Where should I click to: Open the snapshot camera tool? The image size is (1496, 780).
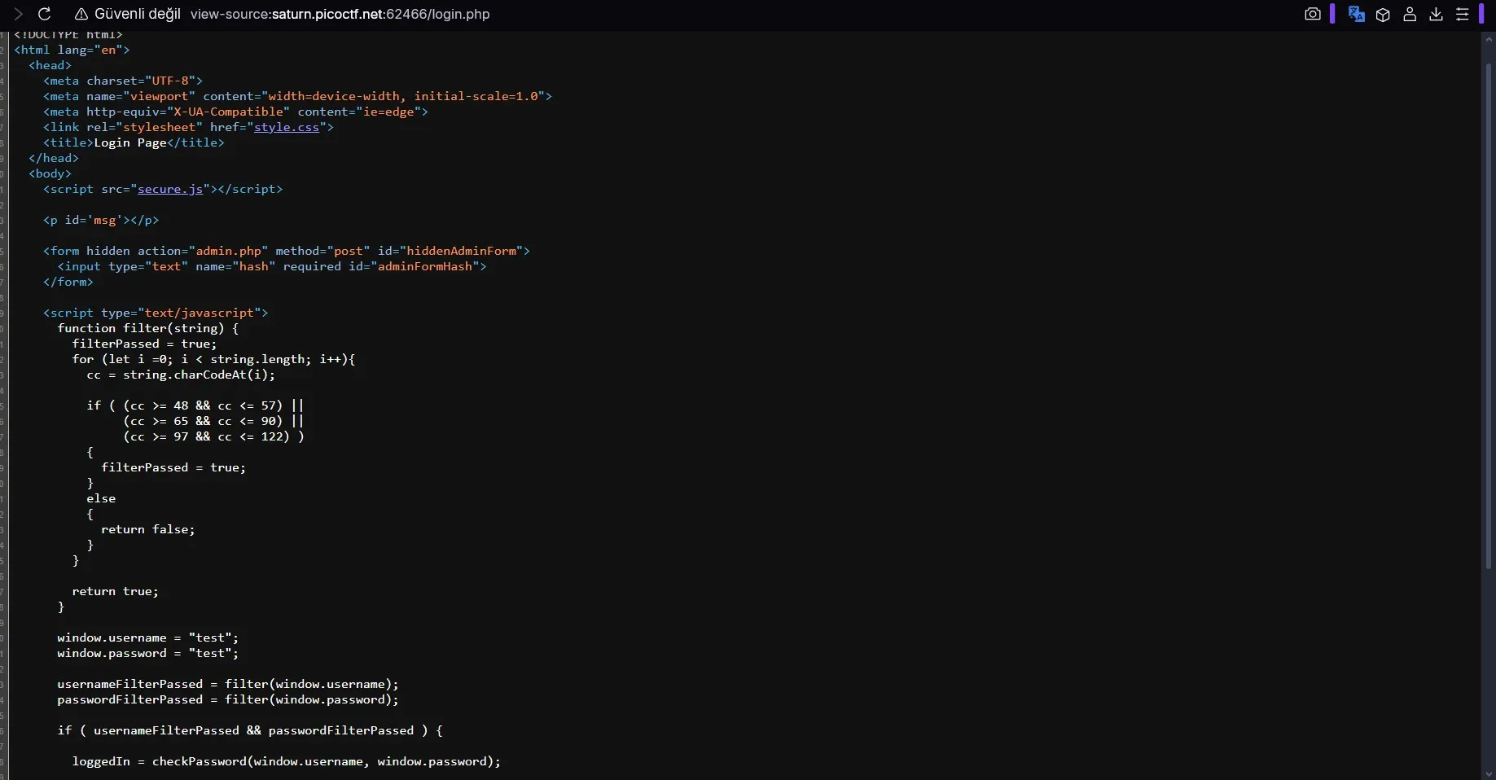click(x=1313, y=14)
